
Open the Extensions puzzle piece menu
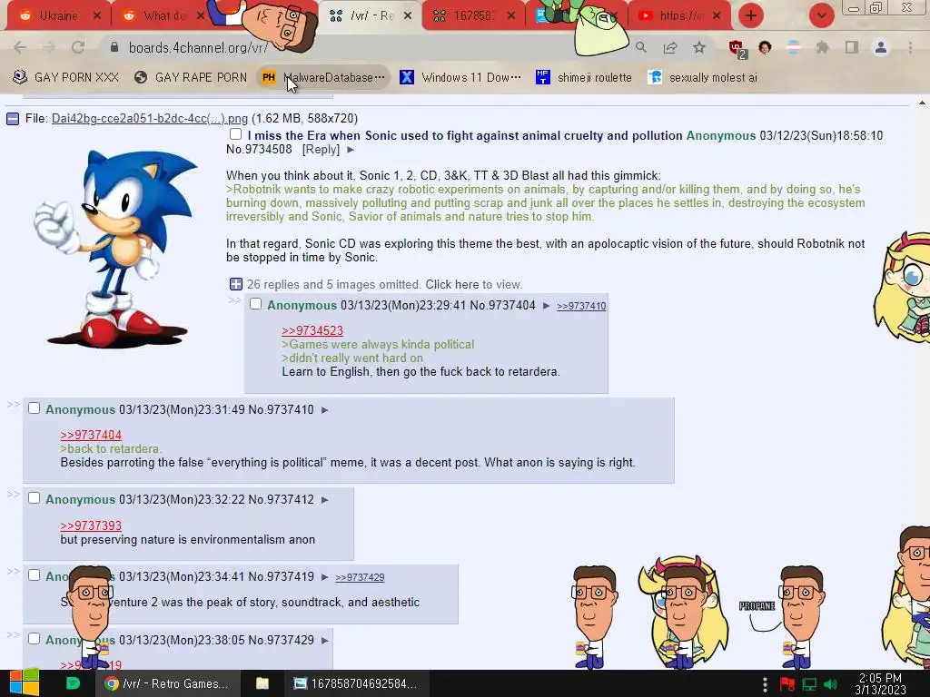[x=822, y=47]
